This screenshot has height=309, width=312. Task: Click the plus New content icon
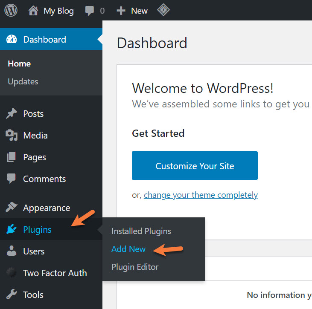121,11
